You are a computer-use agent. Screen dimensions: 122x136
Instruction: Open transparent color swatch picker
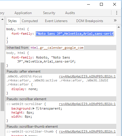(x=38, y=108)
